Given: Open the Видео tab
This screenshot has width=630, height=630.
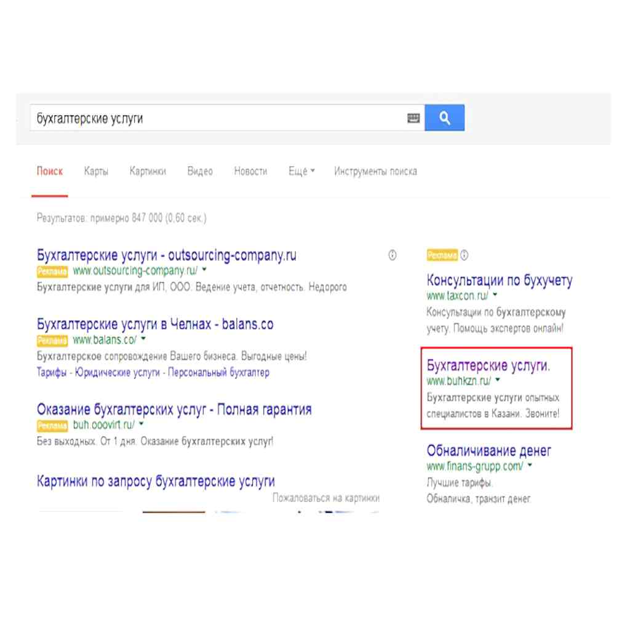Looking at the screenshot, I should [200, 171].
